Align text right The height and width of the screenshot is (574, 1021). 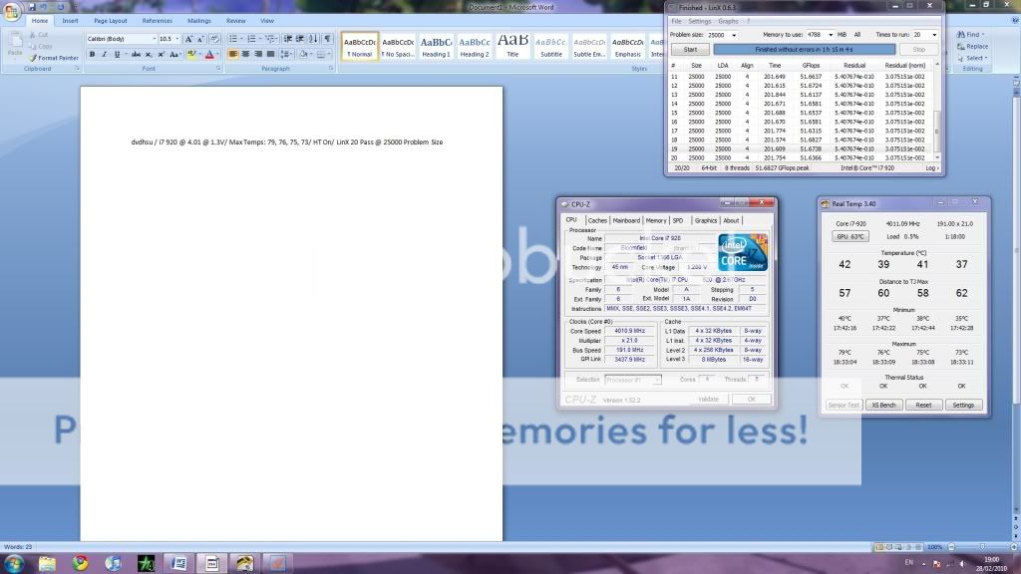(258, 55)
